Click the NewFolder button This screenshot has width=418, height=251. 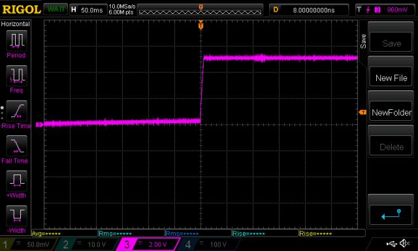click(391, 112)
